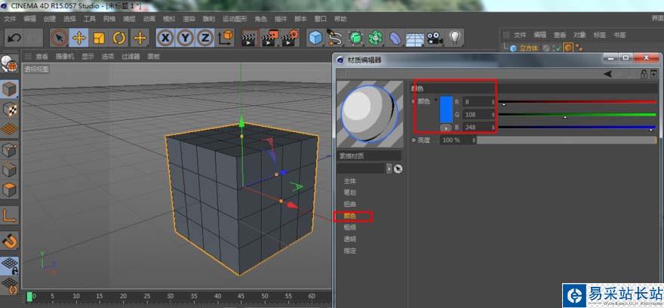Click the lock icon in material editor
664x308 pixels.
(x=644, y=74)
